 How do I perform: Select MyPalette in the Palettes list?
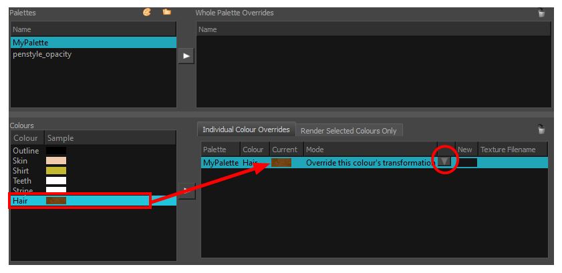tap(94, 43)
